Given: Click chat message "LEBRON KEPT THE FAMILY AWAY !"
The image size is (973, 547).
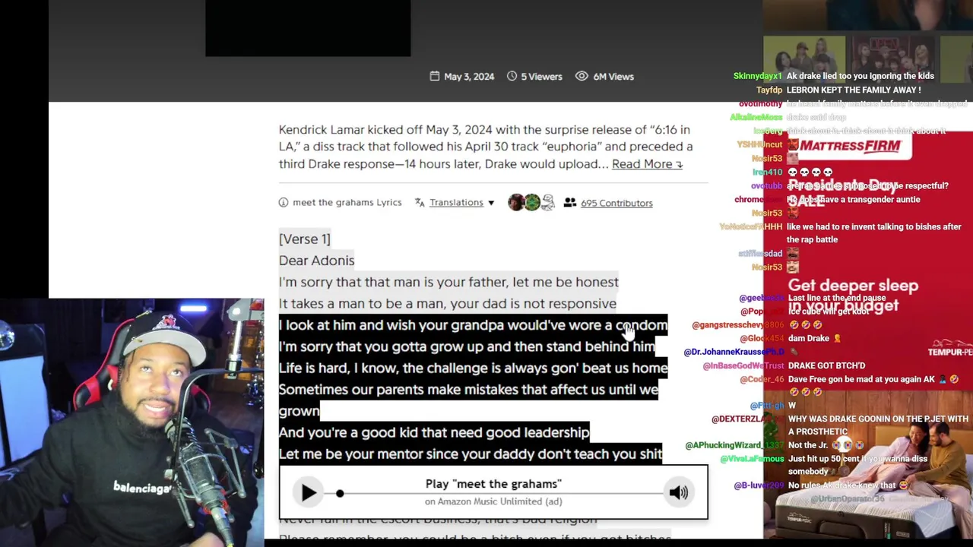Looking at the screenshot, I should (854, 90).
